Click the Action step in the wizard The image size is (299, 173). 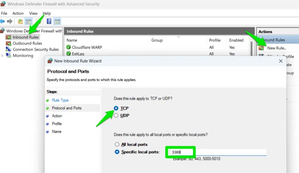point(57,116)
